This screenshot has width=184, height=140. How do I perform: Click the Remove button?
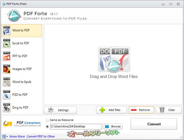142,110
